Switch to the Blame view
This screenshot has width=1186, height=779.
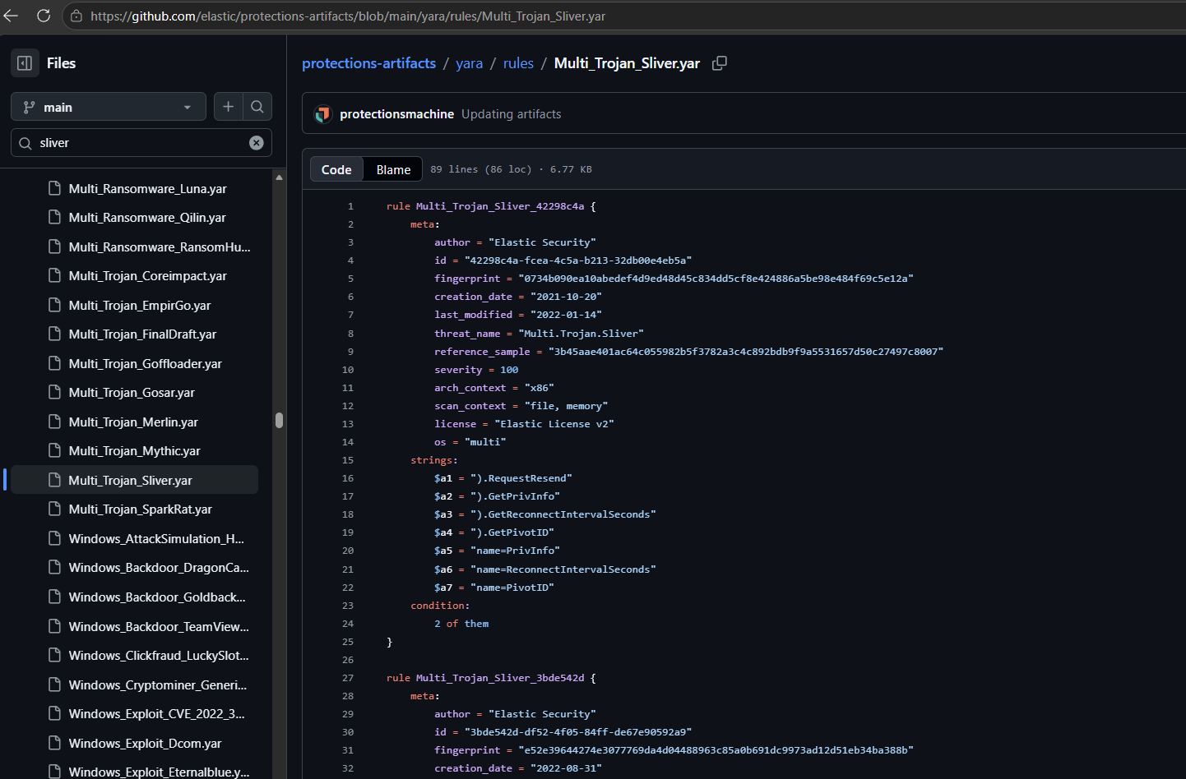coord(393,169)
